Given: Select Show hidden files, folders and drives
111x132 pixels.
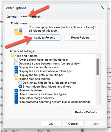Looking at the screenshot, I should pyautogui.click(x=20, y=86).
